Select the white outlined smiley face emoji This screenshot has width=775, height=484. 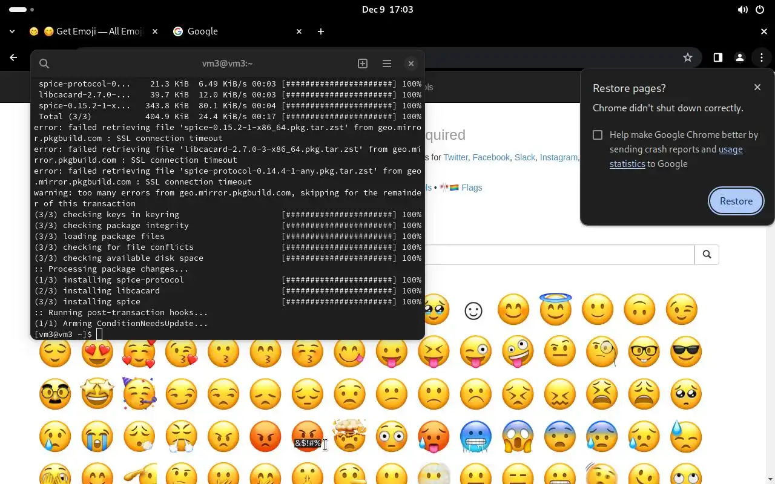tap(473, 311)
